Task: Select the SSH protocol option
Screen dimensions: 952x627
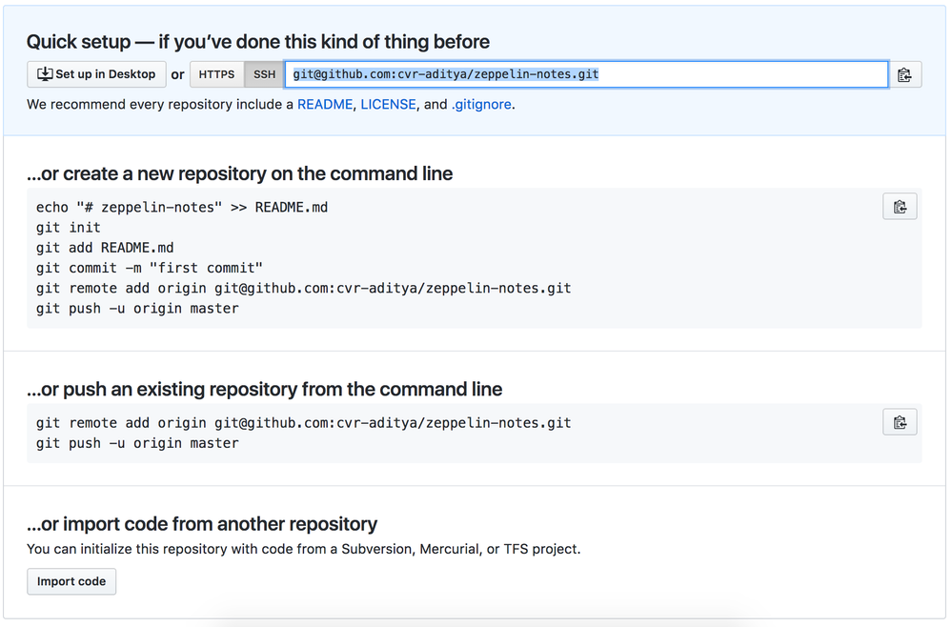Action: (x=263, y=73)
